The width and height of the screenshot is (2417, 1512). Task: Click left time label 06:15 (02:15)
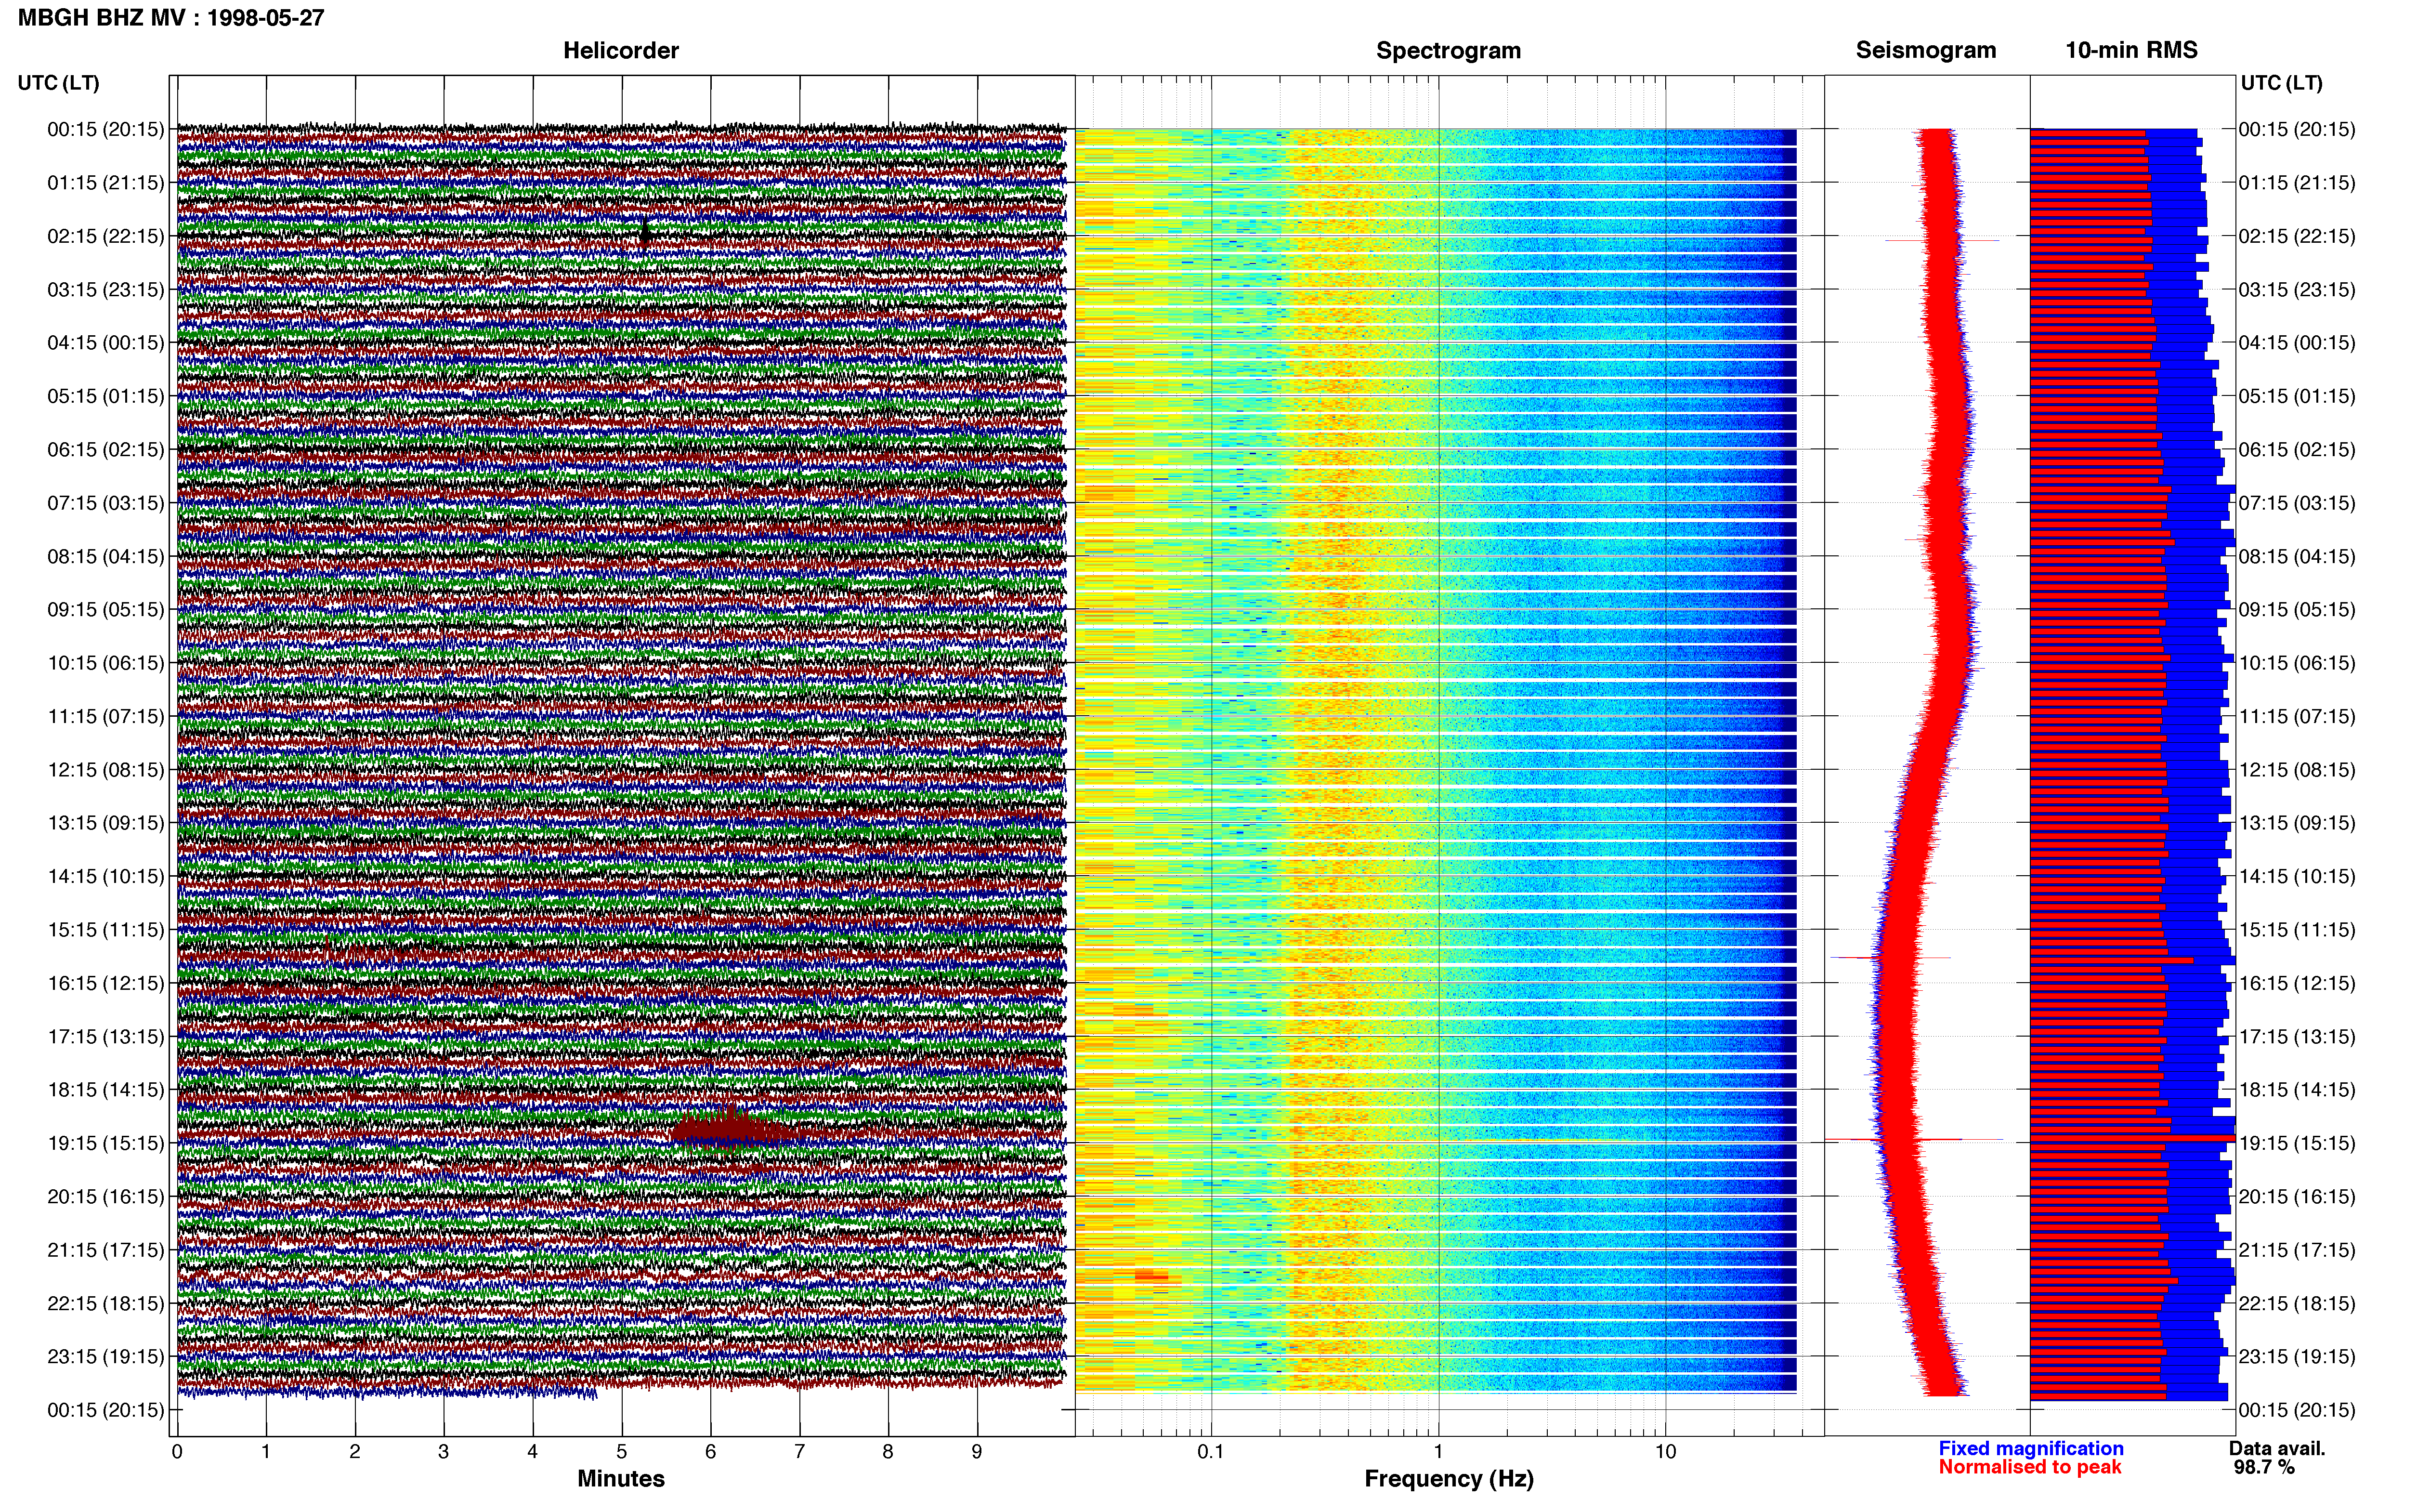106,449
